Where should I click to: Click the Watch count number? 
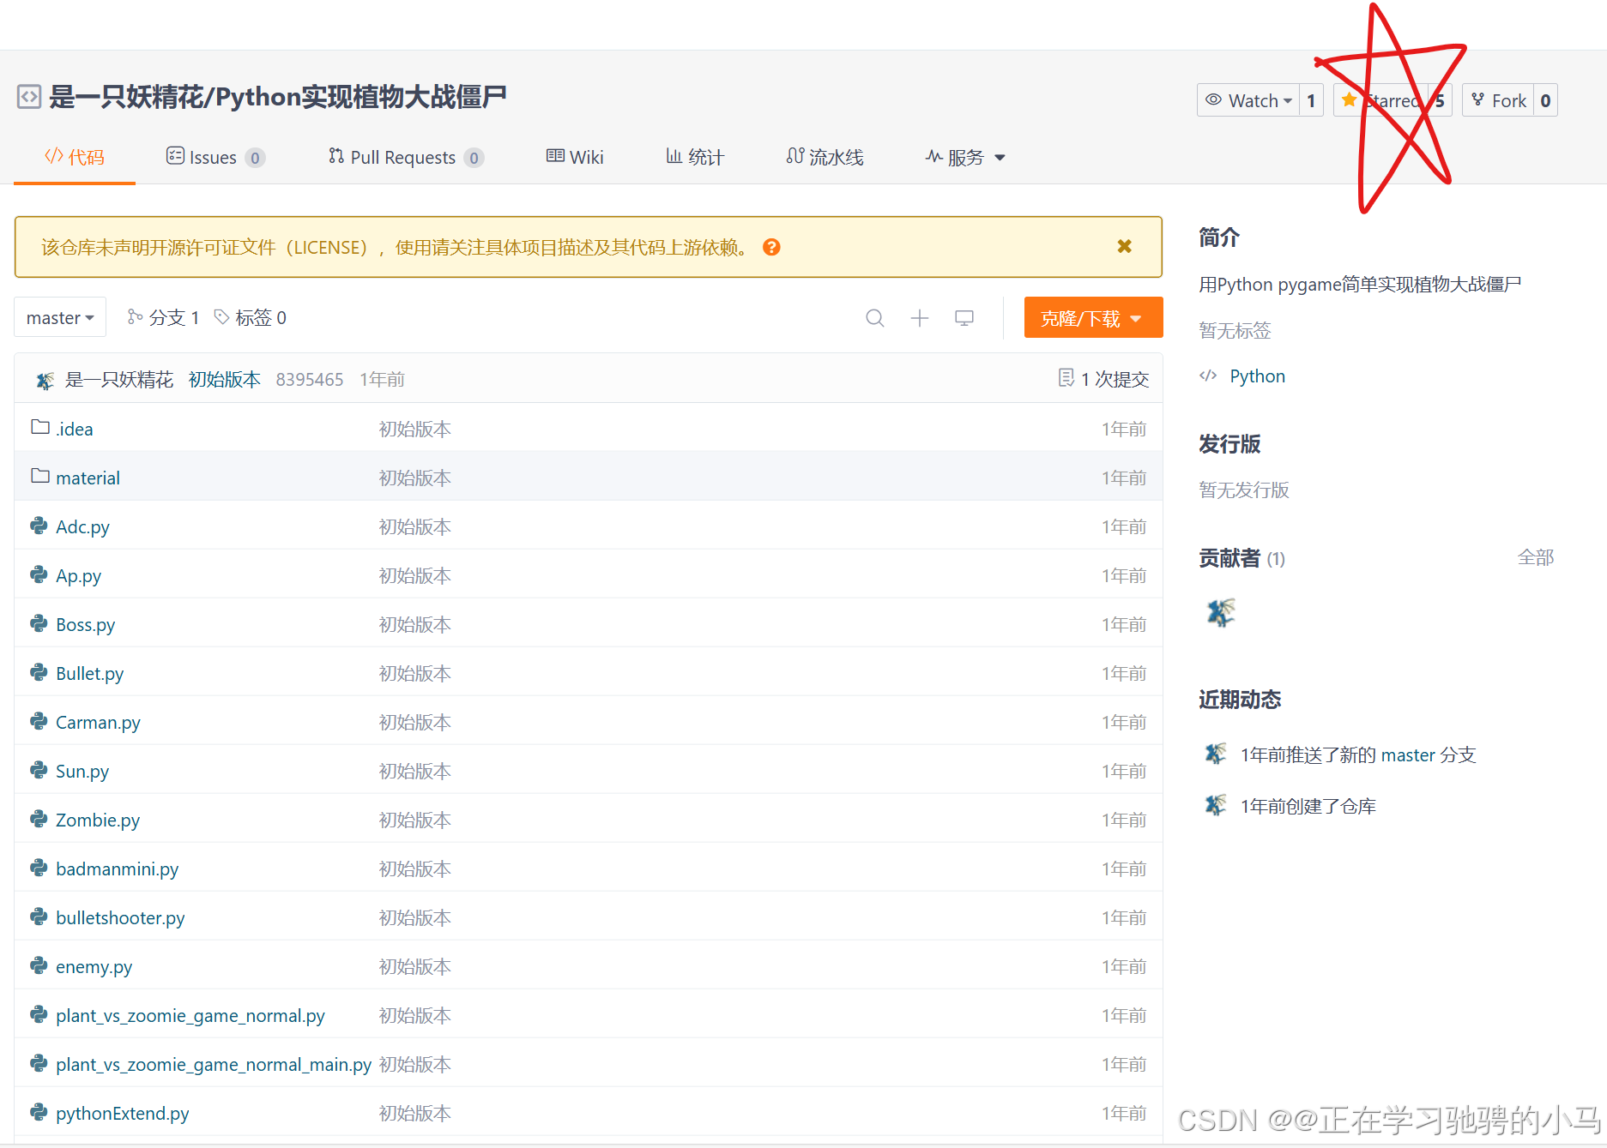click(1311, 100)
